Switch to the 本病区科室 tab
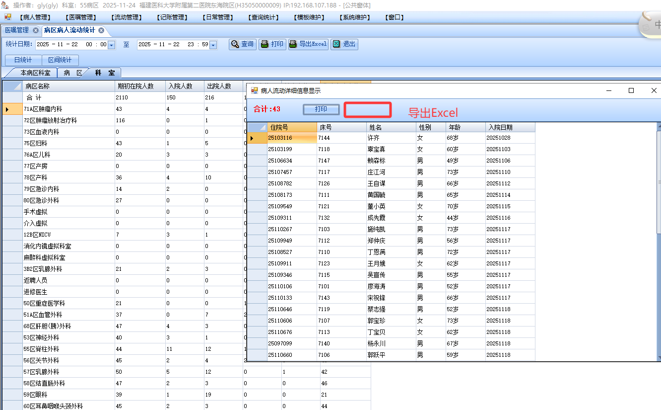This screenshot has width=661, height=410. pos(35,73)
